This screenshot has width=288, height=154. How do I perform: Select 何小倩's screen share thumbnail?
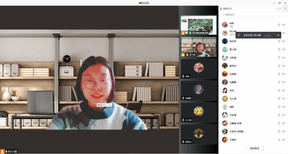[199, 25]
